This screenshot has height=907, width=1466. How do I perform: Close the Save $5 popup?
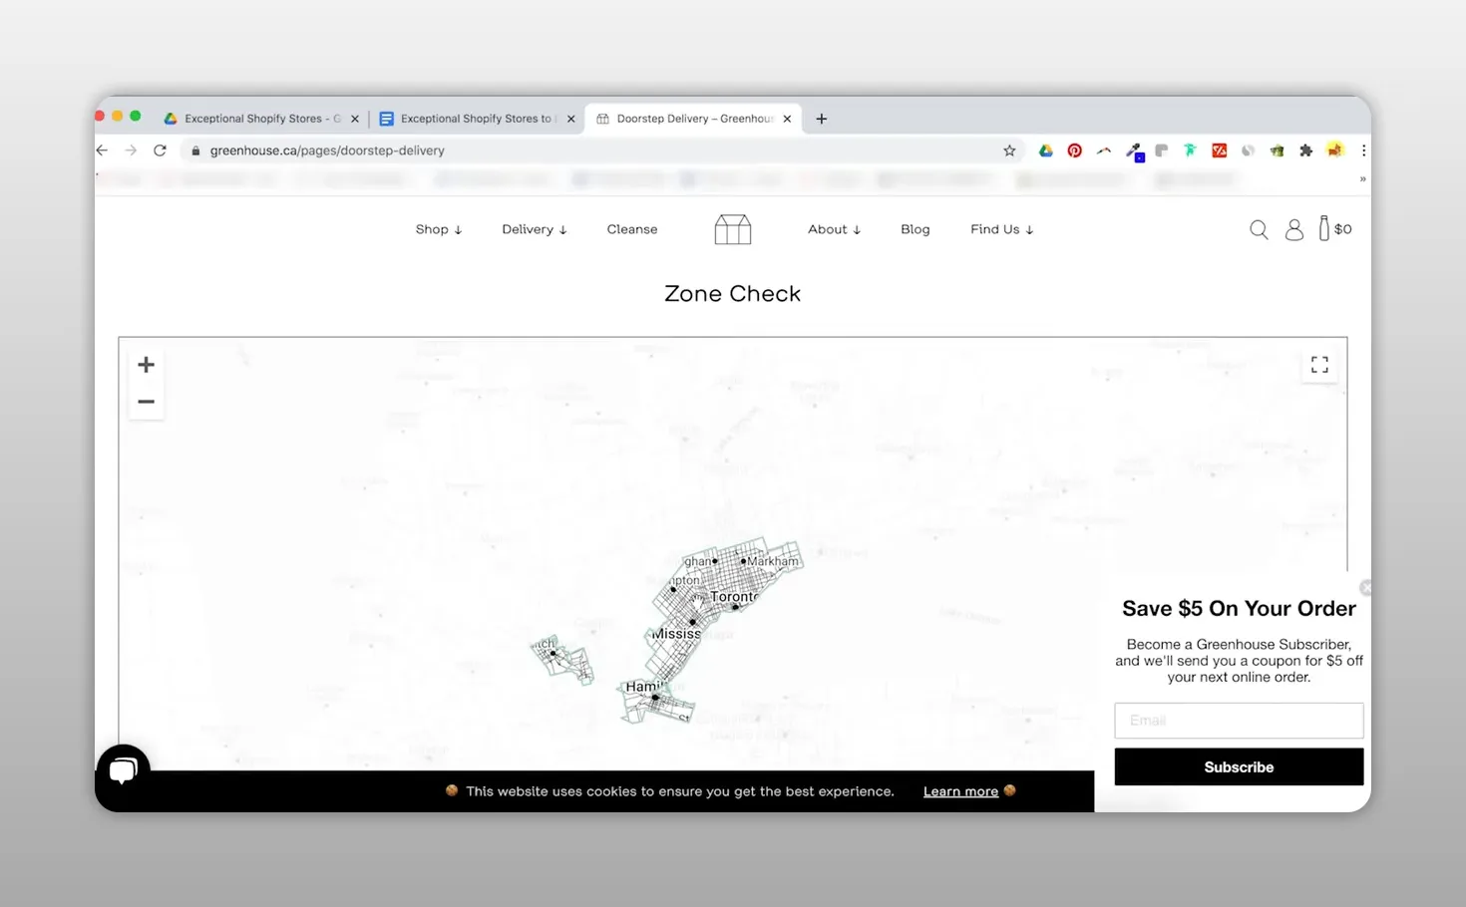tap(1365, 588)
